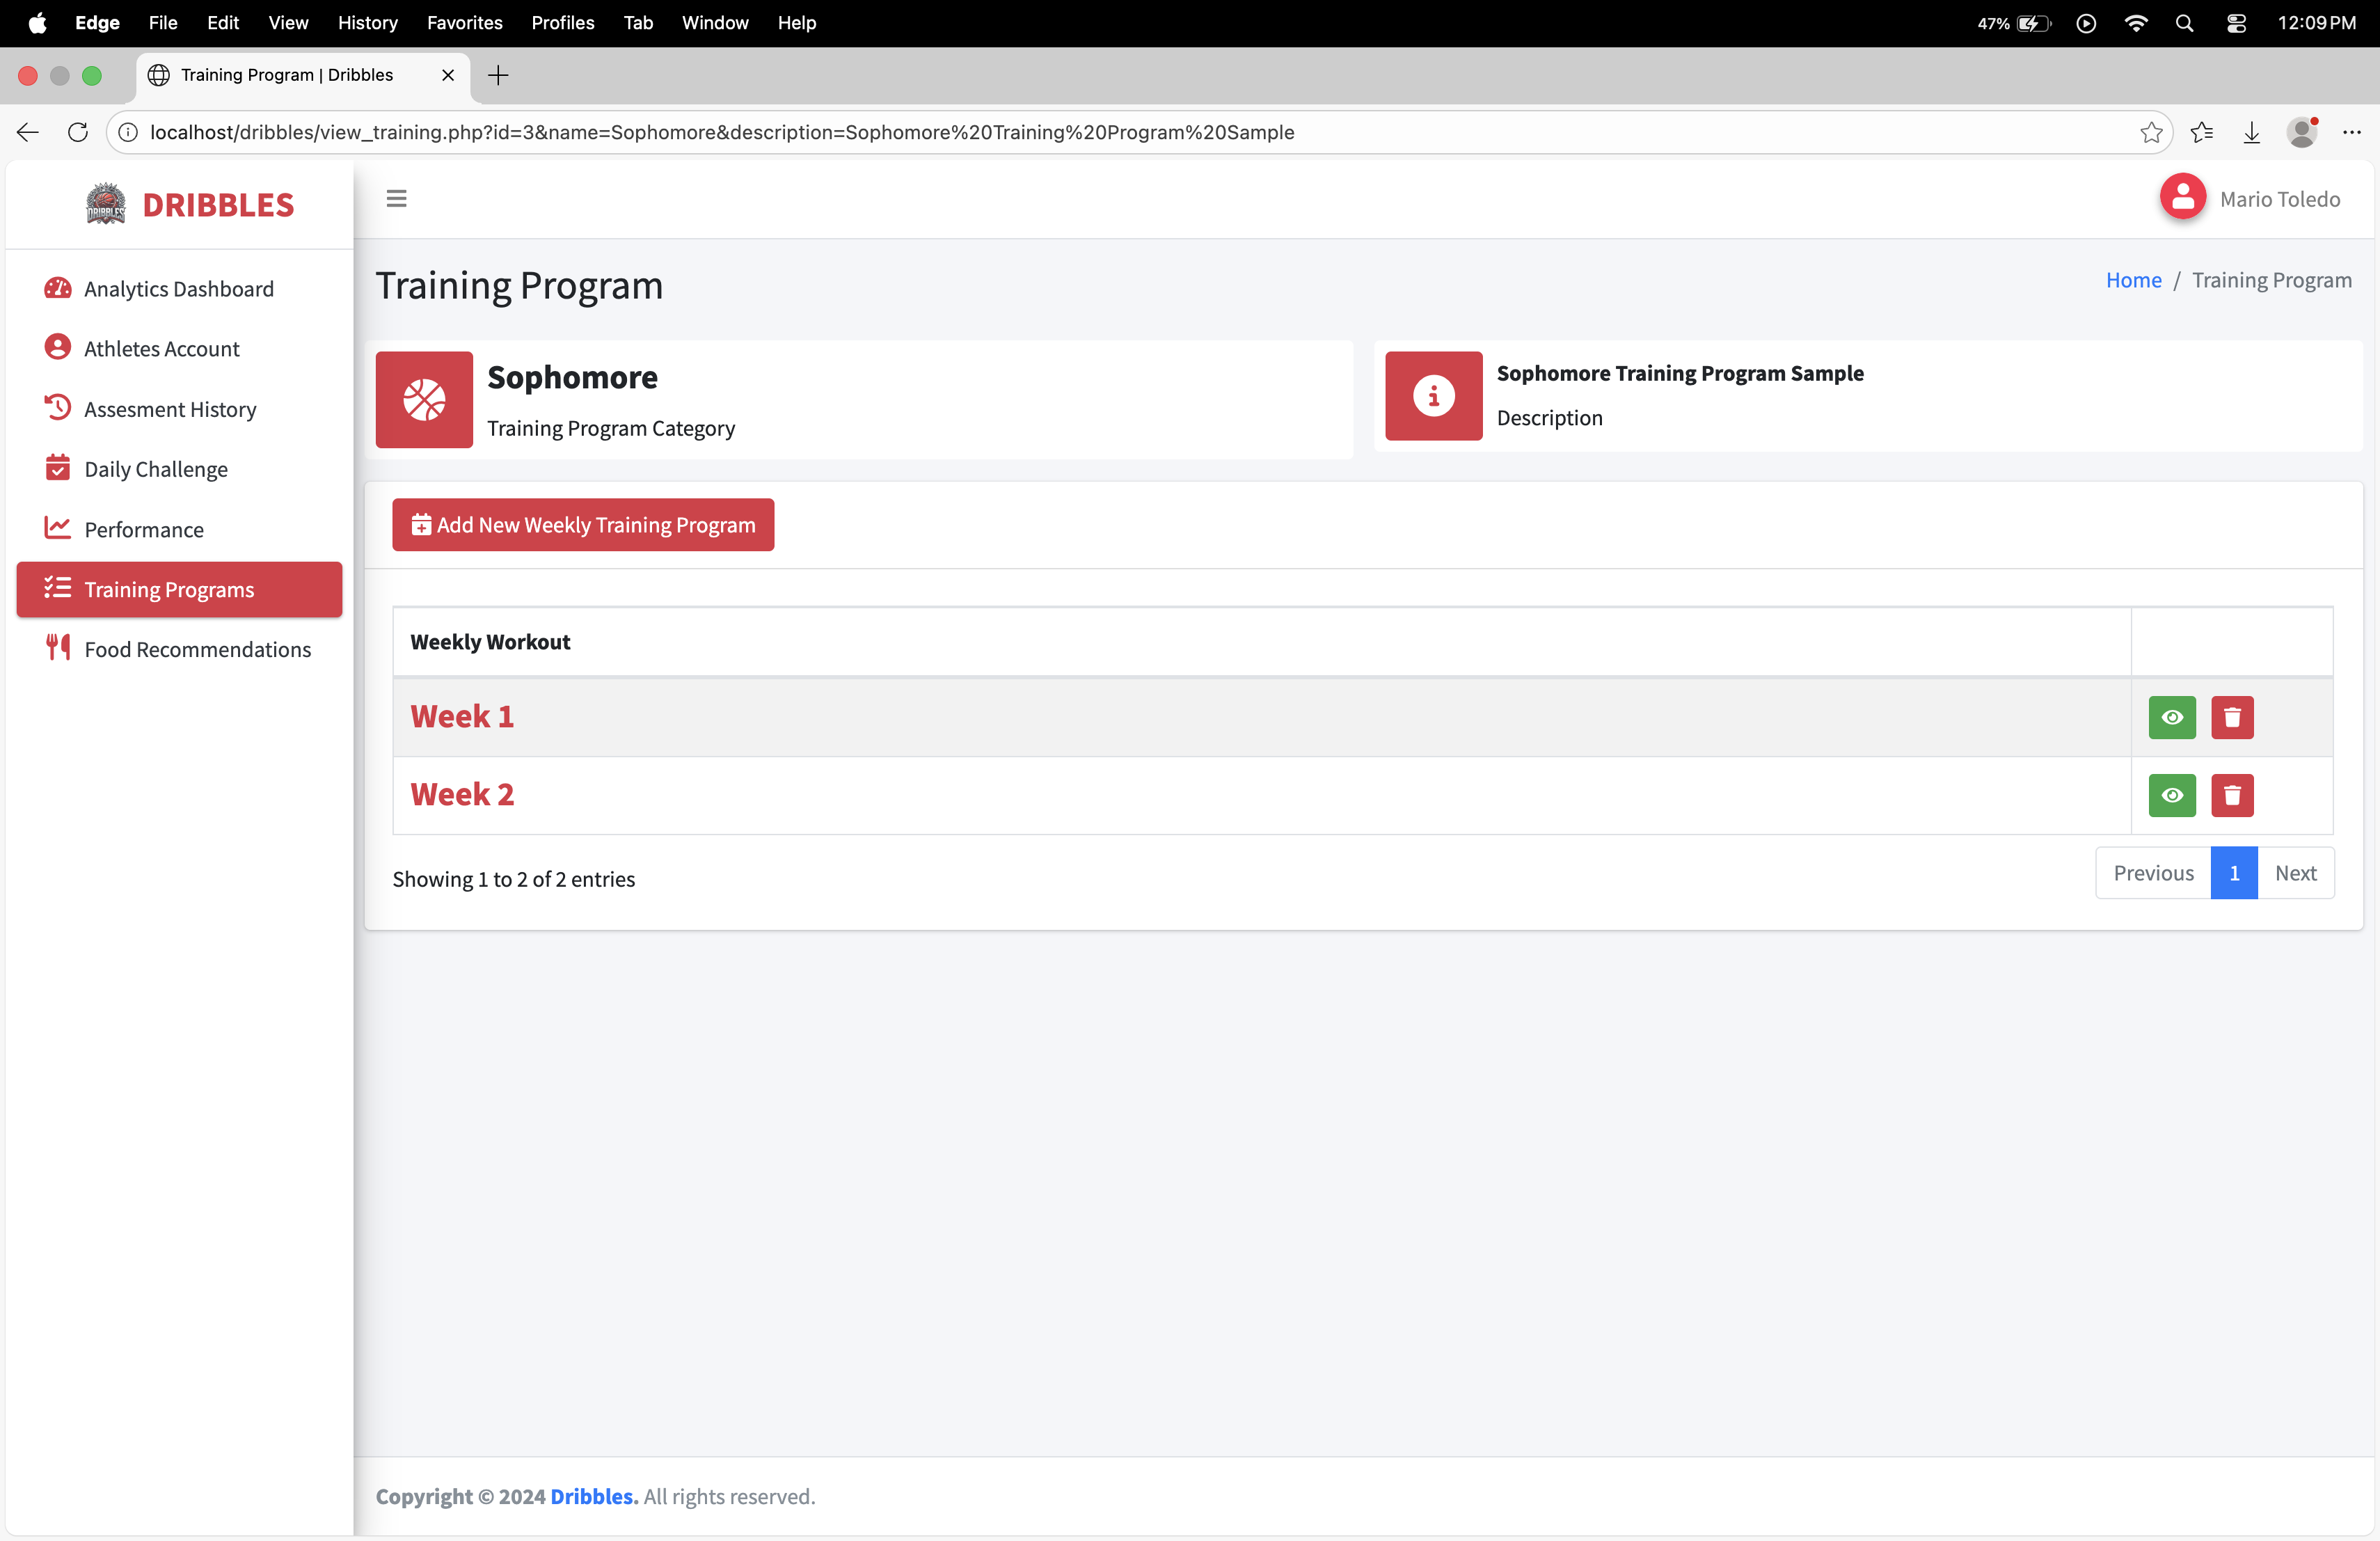This screenshot has width=2380, height=1541.
Task: Sort by the Weekly Workout column header
Action: (490, 642)
